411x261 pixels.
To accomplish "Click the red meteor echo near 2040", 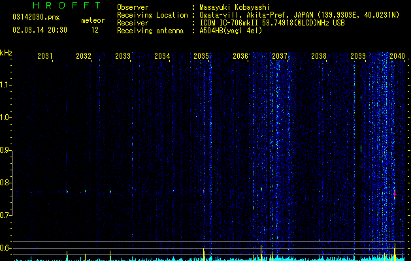I will coord(395,194).
